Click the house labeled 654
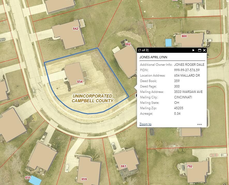Viewport: 229px width, 185px height. (x=74, y=74)
